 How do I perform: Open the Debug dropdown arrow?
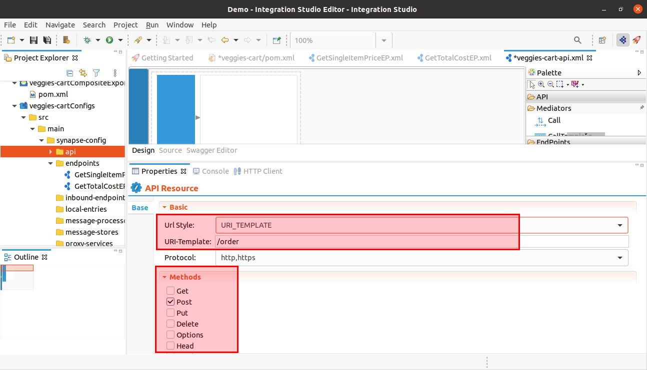98,40
